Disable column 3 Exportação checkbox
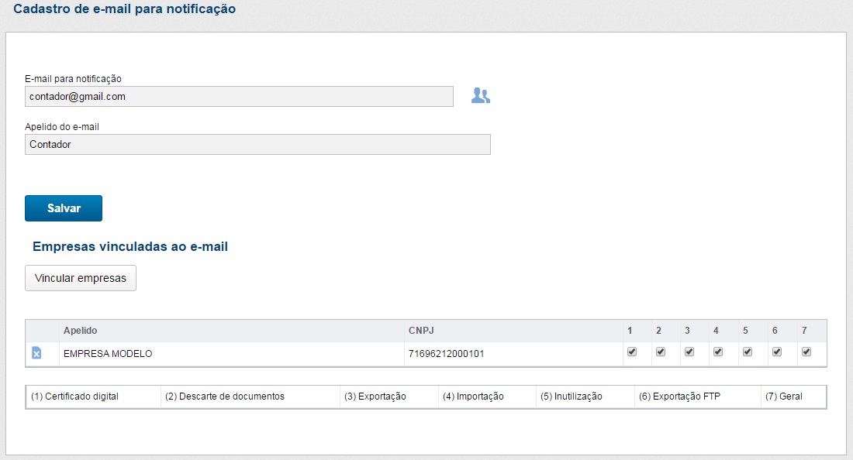This screenshot has width=853, height=460. (x=689, y=352)
